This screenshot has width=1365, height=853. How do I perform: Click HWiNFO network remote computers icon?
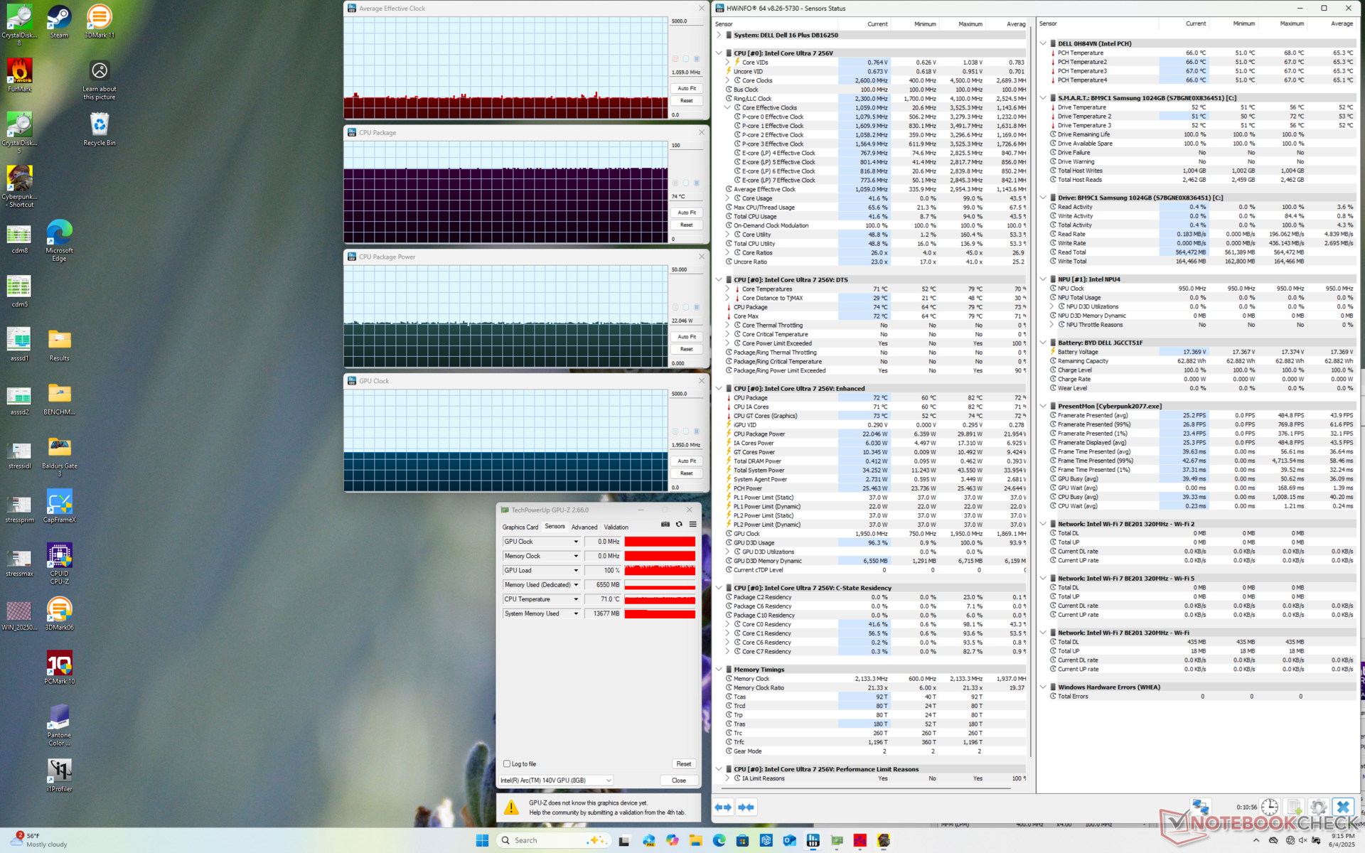[x=1201, y=807]
